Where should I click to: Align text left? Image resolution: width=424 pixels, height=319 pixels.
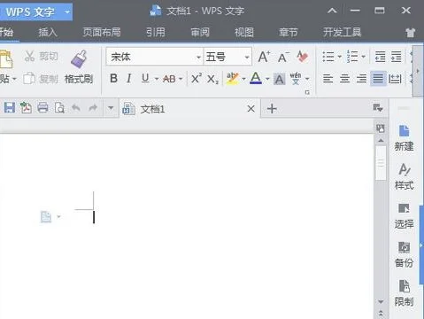pyautogui.click(x=328, y=79)
